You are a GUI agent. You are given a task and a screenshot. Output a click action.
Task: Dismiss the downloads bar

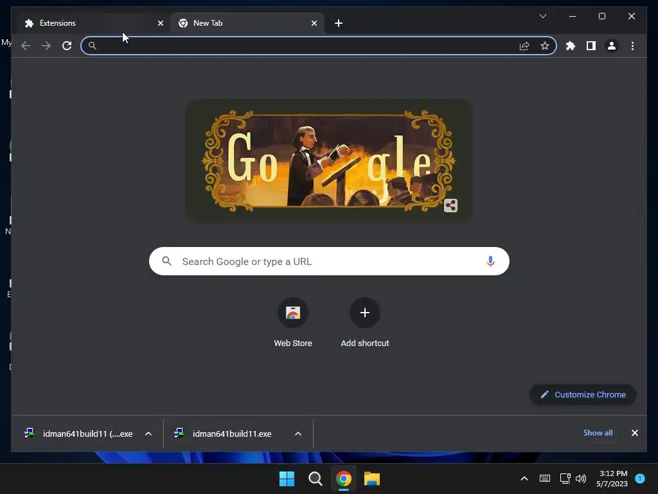click(x=634, y=433)
